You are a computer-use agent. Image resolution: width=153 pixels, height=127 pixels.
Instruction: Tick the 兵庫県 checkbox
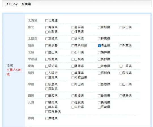[73, 73]
